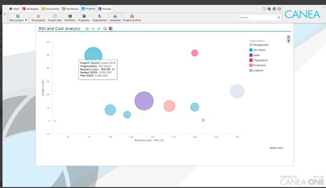Click the New project icon
Image resolution: width=326 pixels, height=188 pixels.
18,16
